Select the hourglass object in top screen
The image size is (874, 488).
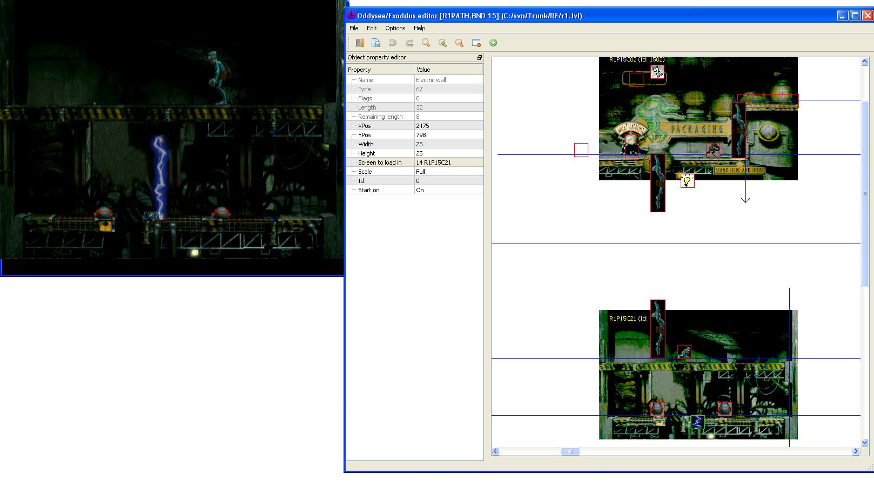[x=657, y=72]
